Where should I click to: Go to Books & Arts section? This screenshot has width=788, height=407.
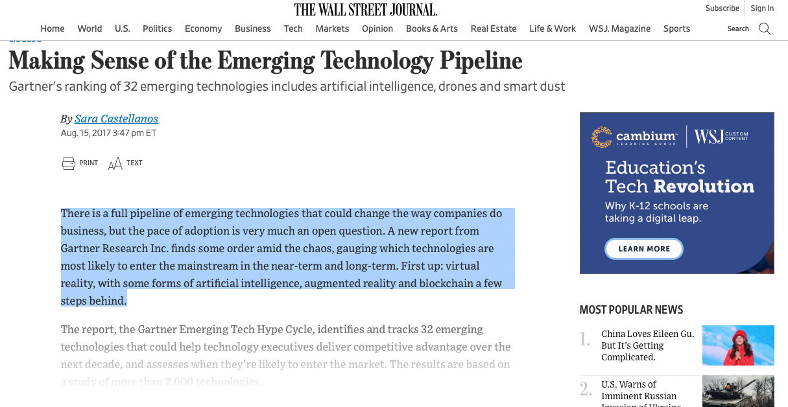432,29
